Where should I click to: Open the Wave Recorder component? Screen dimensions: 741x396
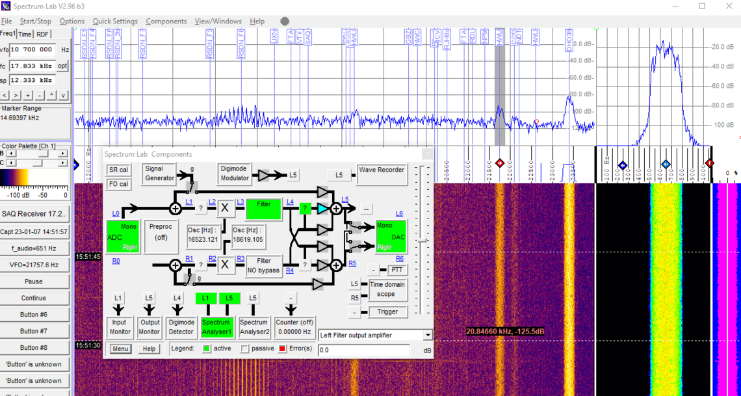tap(382, 175)
